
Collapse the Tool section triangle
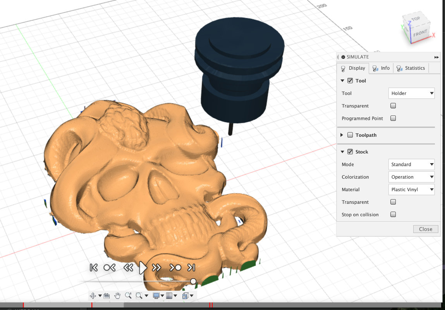(x=342, y=81)
